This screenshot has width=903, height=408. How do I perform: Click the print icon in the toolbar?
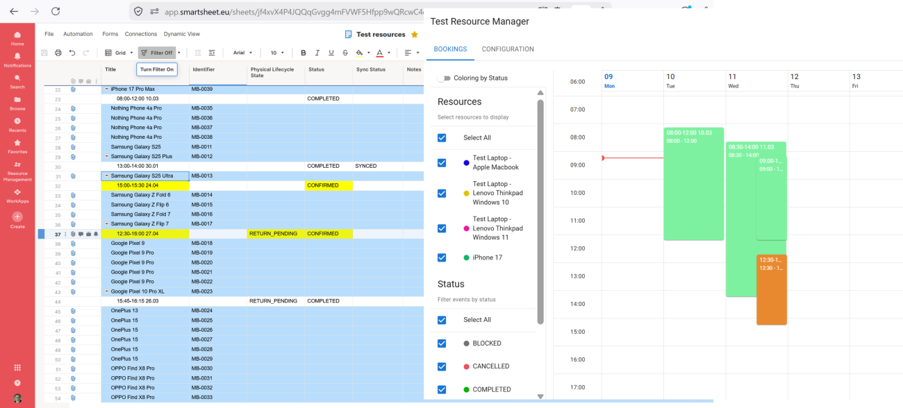click(x=58, y=53)
